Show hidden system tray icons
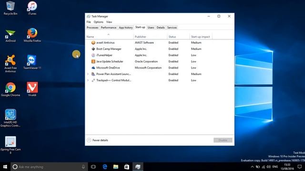The image size is (305, 171). (x=252, y=167)
